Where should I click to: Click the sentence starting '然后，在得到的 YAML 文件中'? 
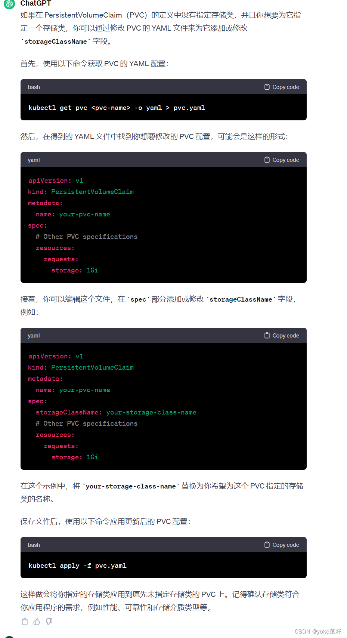[154, 136]
